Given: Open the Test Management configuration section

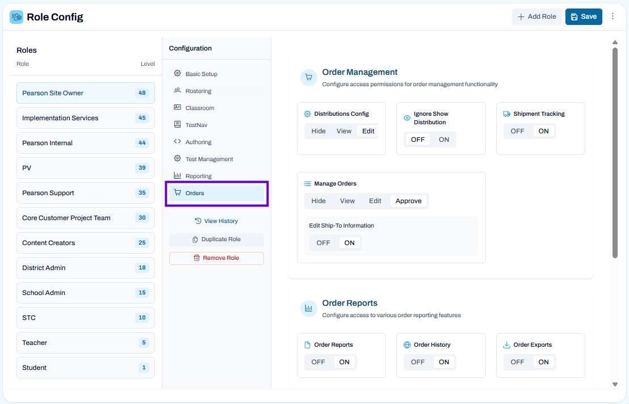Looking at the screenshot, I should pyautogui.click(x=217, y=159).
